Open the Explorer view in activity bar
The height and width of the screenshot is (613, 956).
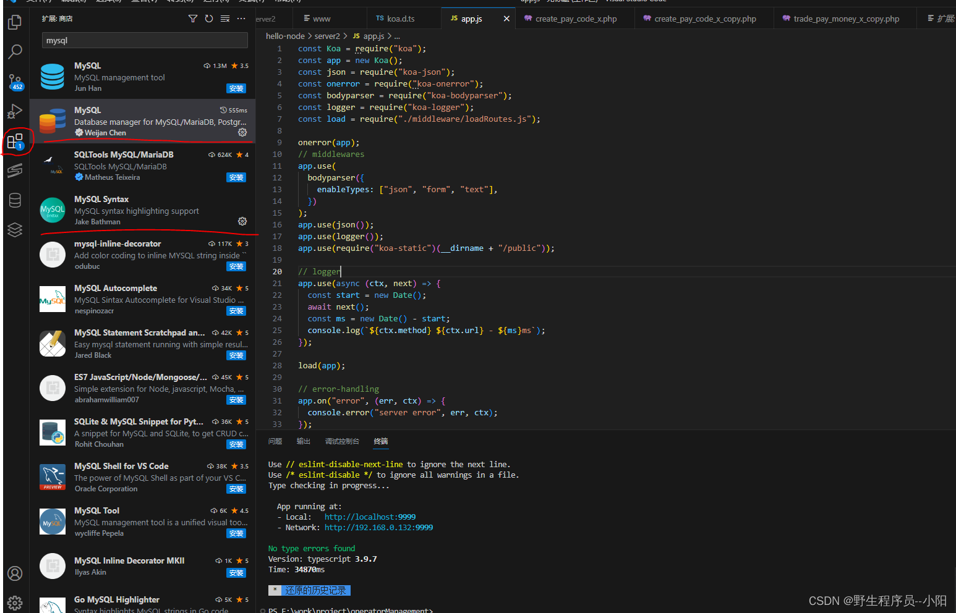click(15, 23)
